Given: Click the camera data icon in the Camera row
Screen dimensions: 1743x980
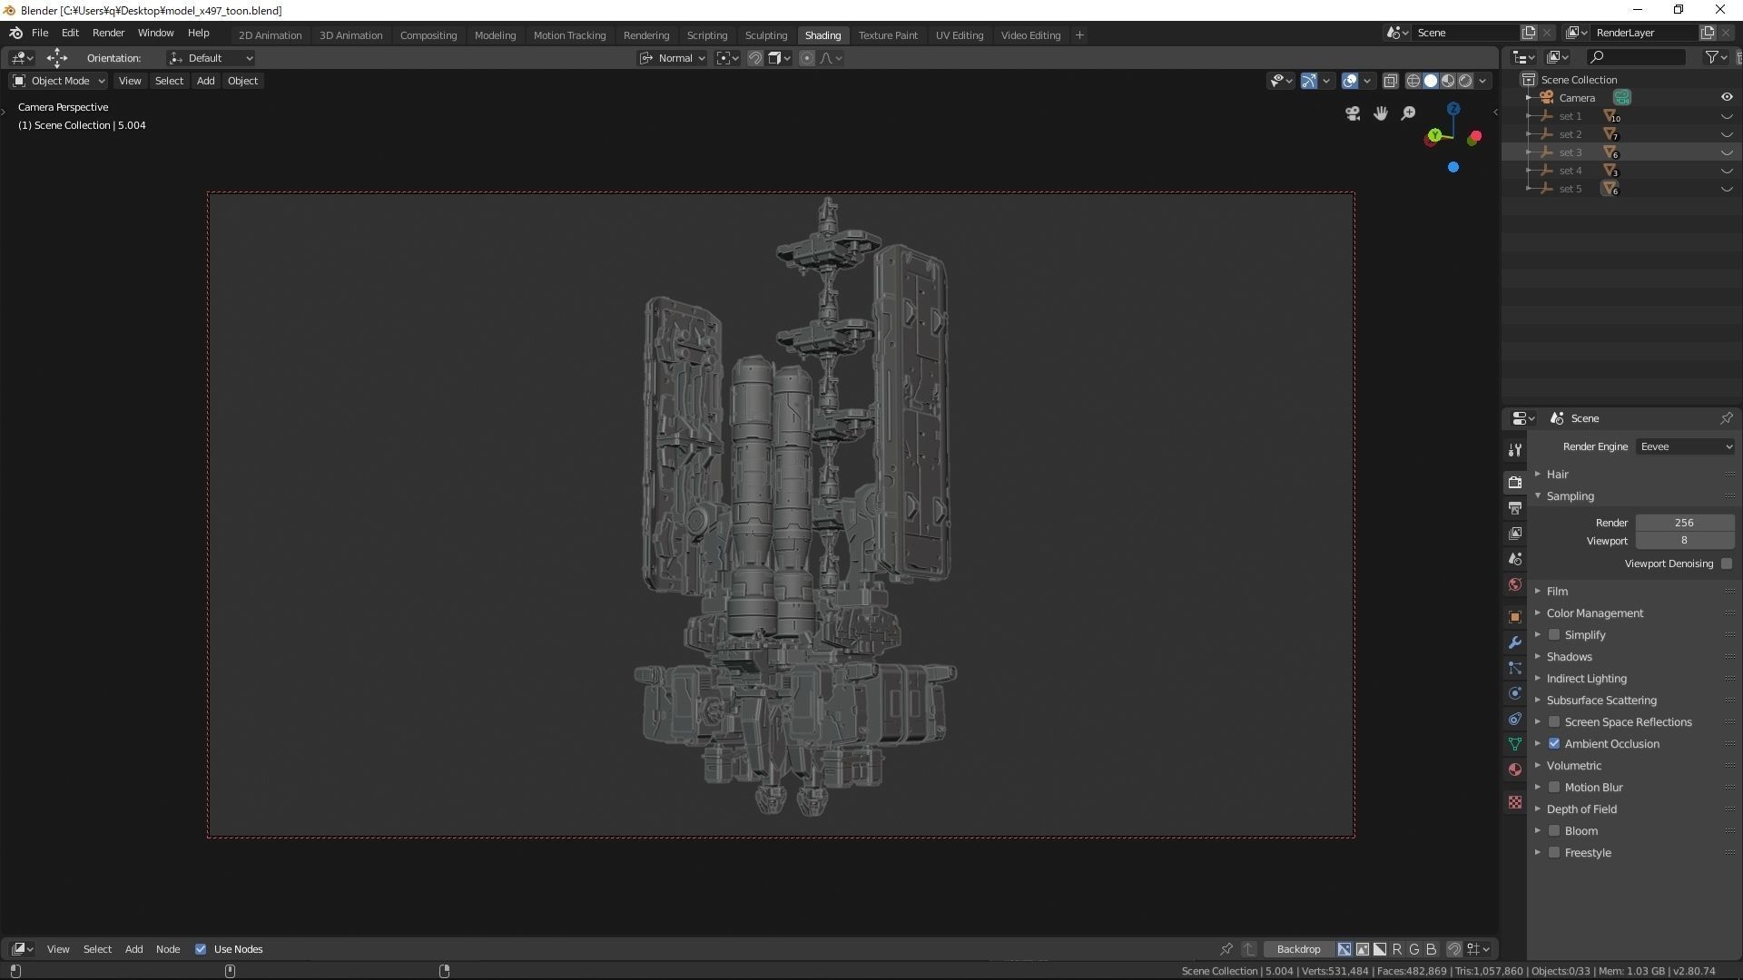Looking at the screenshot, I should tap(1622, 97).
